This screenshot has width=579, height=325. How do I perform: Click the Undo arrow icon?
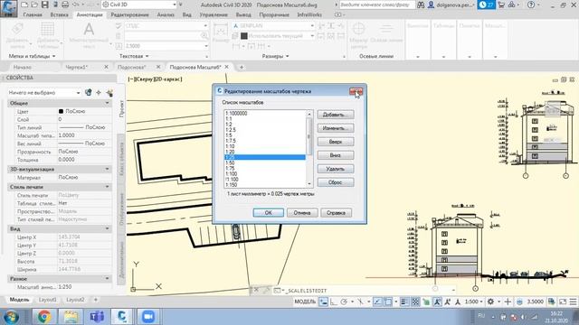pos(76,5)
